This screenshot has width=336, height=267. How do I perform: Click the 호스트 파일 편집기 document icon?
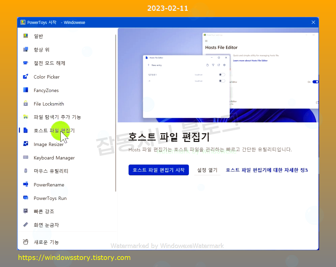[26, 130]
